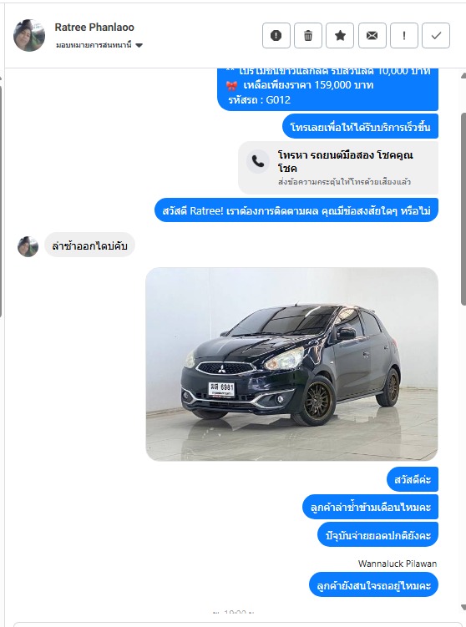Delete conversation using trash can icon
The width and height of the screenshot is (466, 627).
click(308, 36)
